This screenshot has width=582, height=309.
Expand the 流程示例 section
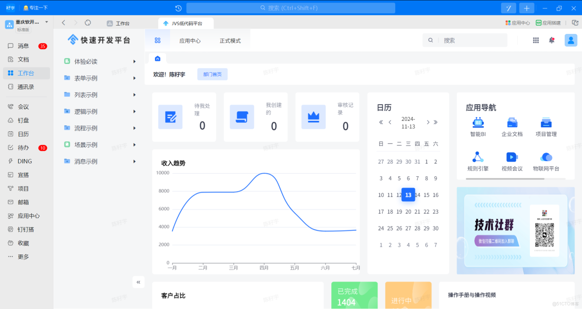[x=86, y=128]
